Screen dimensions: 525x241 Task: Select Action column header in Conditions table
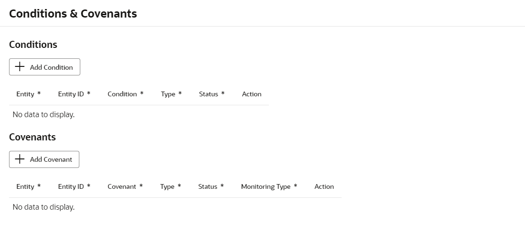coord(251,94)
